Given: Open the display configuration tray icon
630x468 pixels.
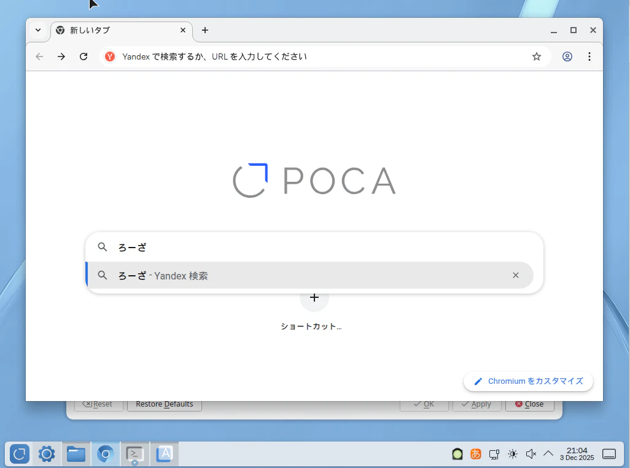Looking at the screenshot, I should point(494,454).
